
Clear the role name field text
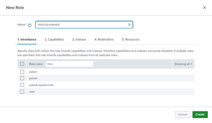click(x=129, y=25)
